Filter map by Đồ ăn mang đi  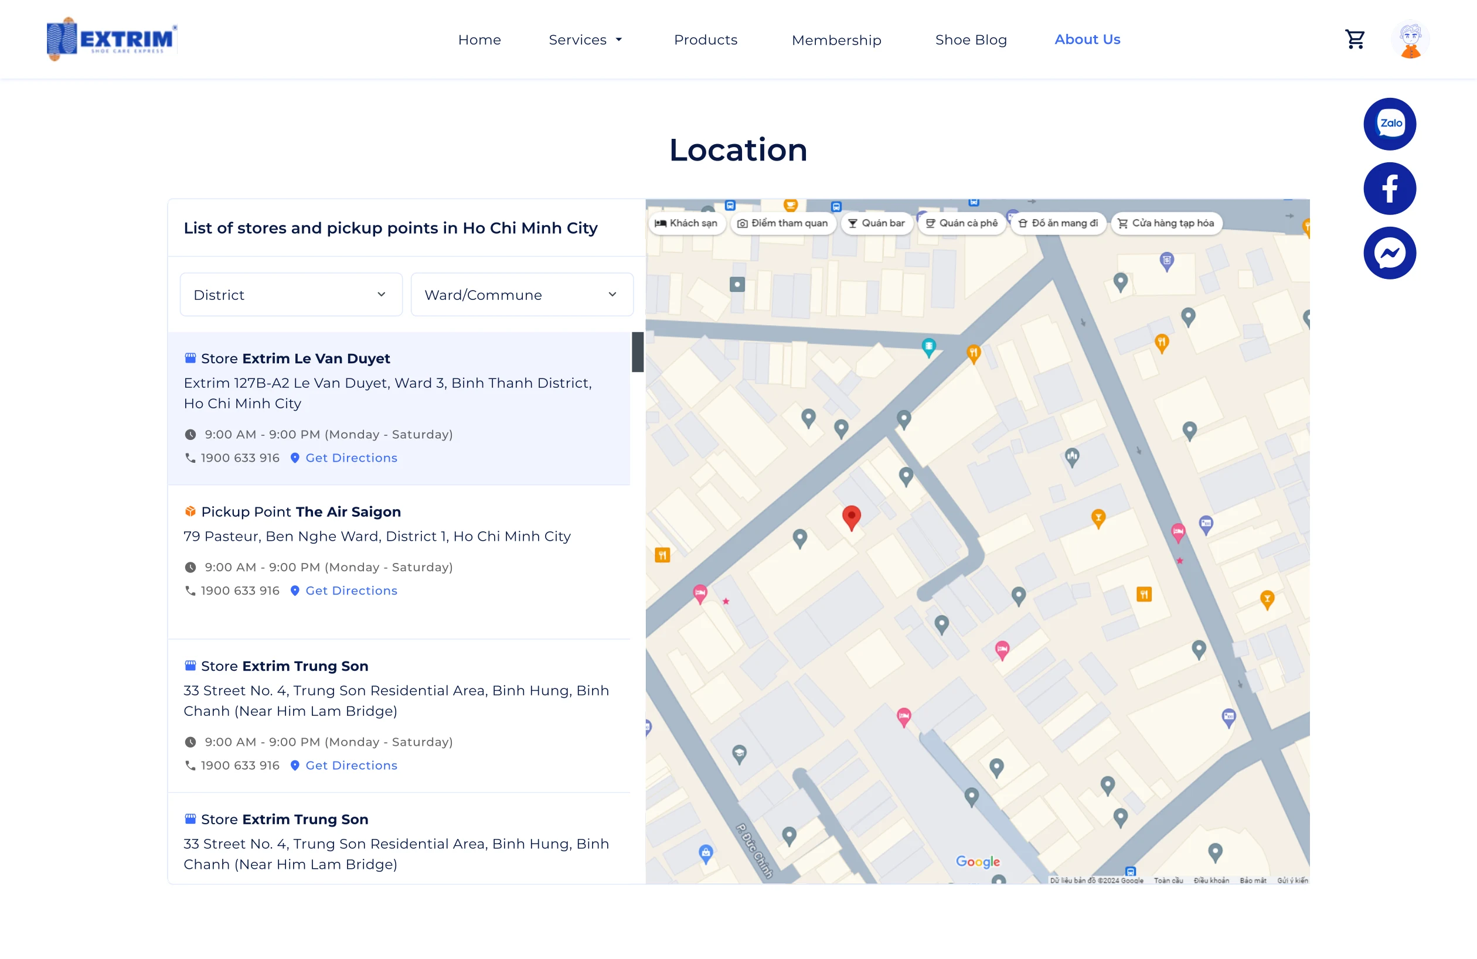(1059, 223)
